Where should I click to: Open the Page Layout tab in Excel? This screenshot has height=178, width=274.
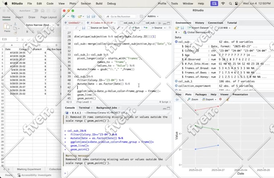point(49,17)
